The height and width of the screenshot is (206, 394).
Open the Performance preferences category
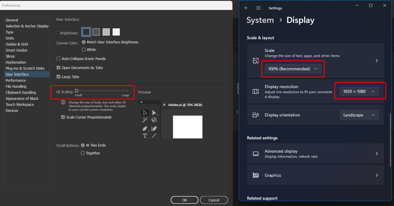click(x=16, y=81)
